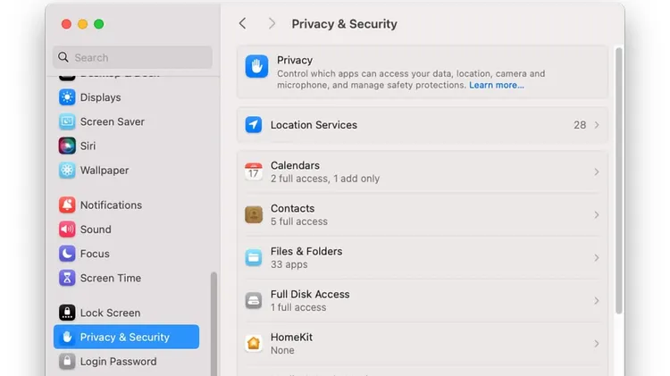This screenshot has width=670, height=376.
Task: Click the Search field
Action: [x=132, y=57]
